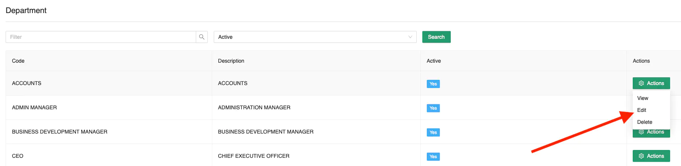Open the Active status dropdown
This screenshot has width=681, height=166.
click(x=314, y=37)
